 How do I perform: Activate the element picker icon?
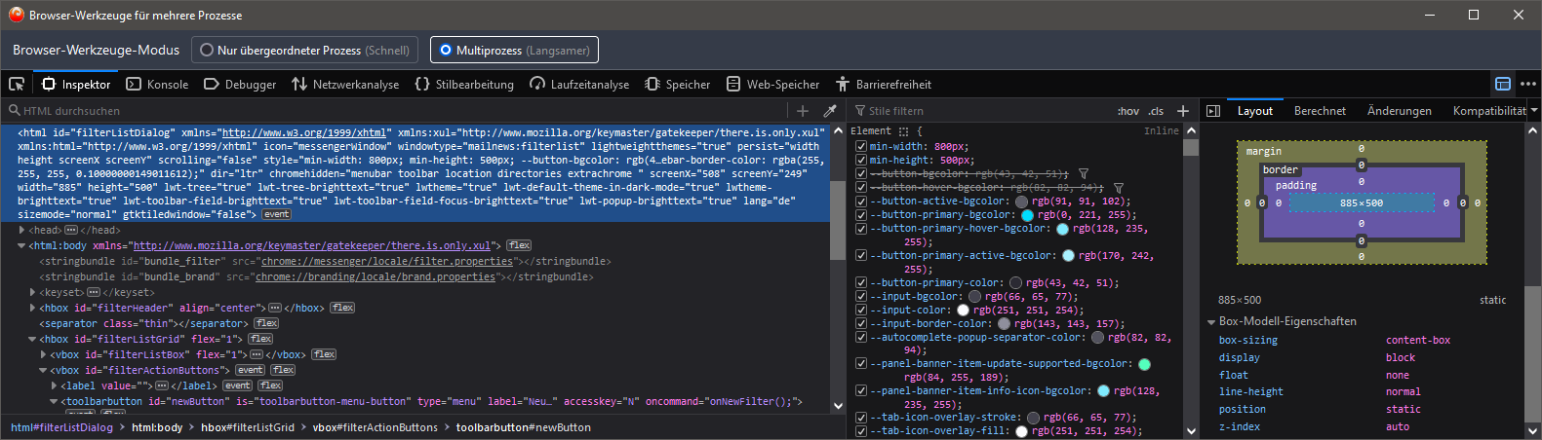[17, 85]
